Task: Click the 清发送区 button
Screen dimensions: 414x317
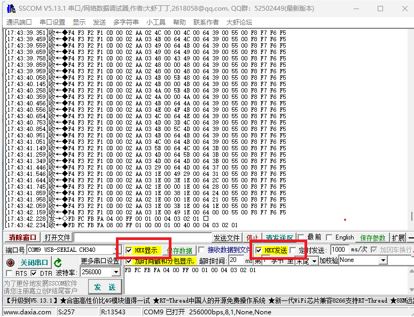Action: 279,237
